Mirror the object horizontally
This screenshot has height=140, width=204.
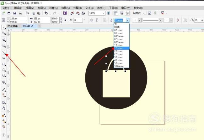tap(92, 20)
